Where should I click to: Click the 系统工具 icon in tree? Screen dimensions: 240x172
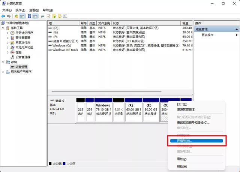(8, 28)
